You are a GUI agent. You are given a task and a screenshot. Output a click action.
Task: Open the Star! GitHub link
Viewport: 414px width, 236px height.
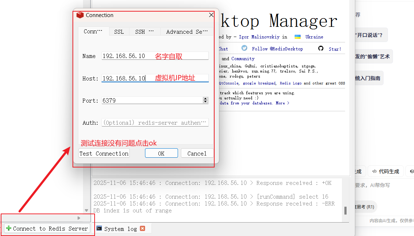click(x=335, y=49)
